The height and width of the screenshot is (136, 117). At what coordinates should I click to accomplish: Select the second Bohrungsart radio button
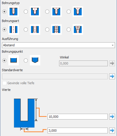pyautogui.click(x=26, y=30)
